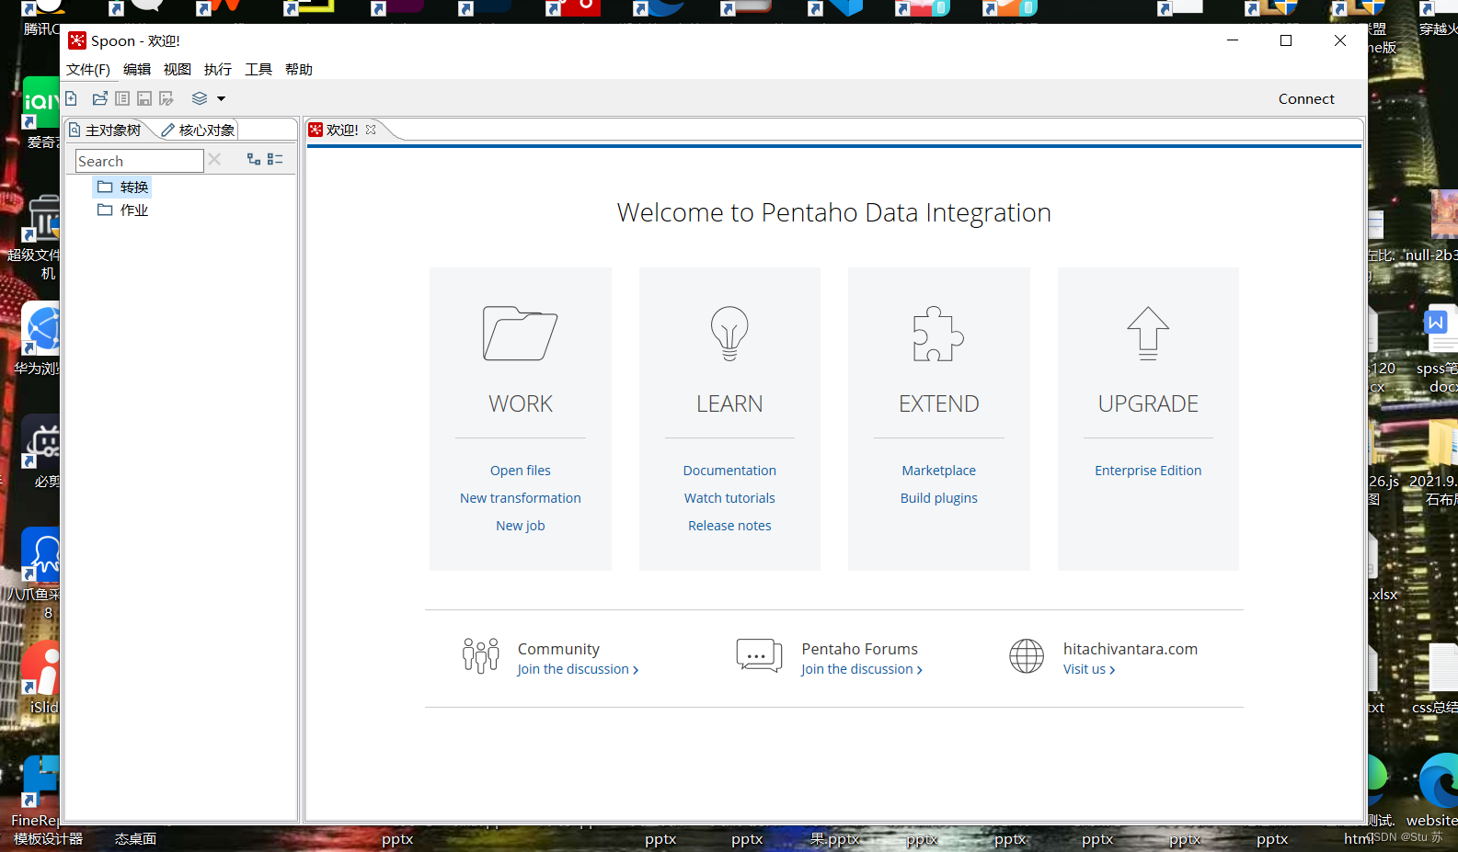Select the 作业 tree folder
The width and height of the screenshot is (1458, 852).
click(x=122, y=210)
